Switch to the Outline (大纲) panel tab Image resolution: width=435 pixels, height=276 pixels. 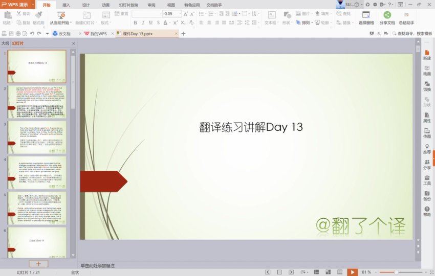coord(5,43)
